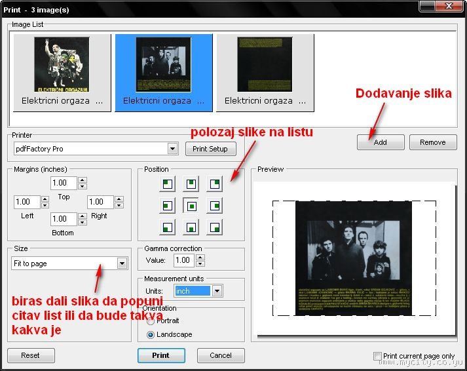
Task: Add another image to the list
Action: (x=381, y=142)
